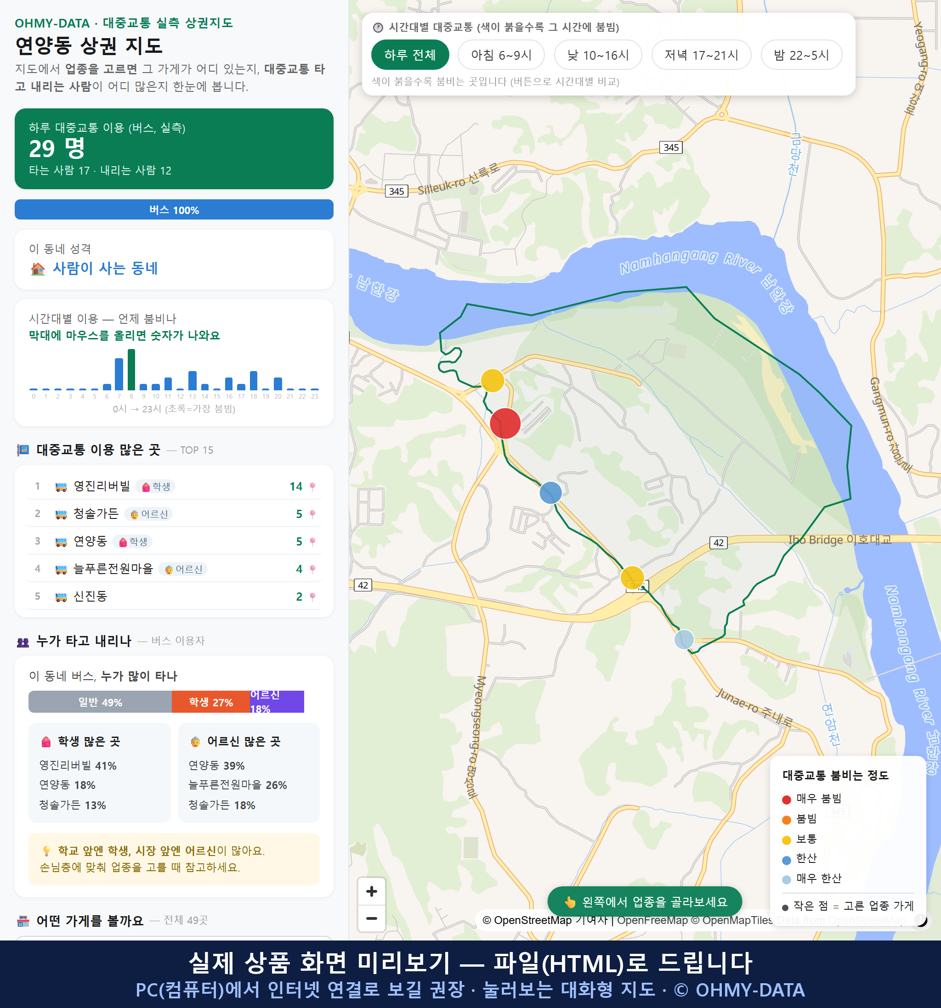Switch to 밤 22~5시 time filter
941x1008 pixels.
[x=801, y=55]
